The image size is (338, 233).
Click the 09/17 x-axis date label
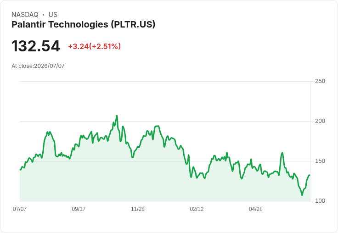coord(79,209)
